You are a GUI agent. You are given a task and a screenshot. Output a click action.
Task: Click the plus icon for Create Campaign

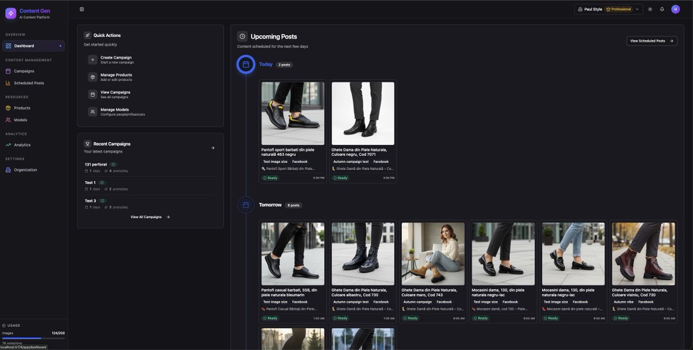click(92, 59)
